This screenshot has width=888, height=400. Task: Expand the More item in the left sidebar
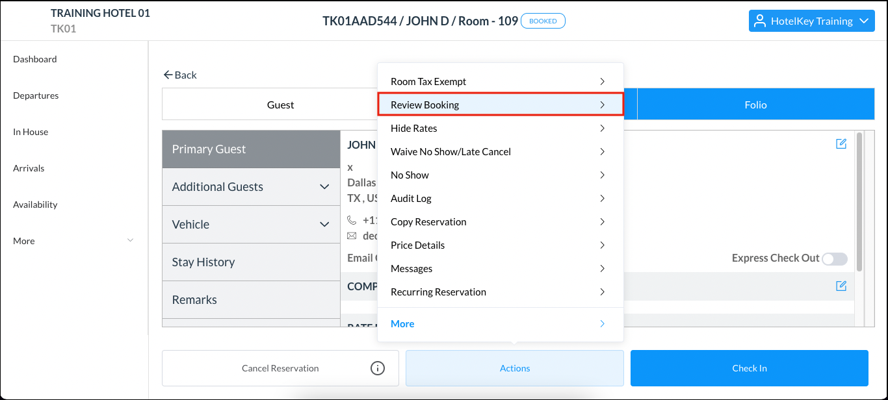(130, 240)
